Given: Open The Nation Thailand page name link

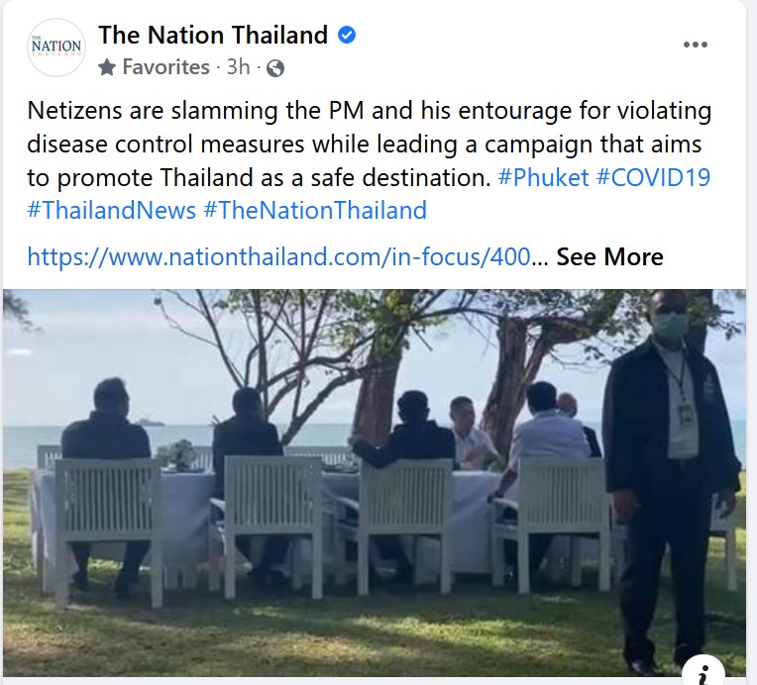Looking at the screenshot, I should (213, 36).
